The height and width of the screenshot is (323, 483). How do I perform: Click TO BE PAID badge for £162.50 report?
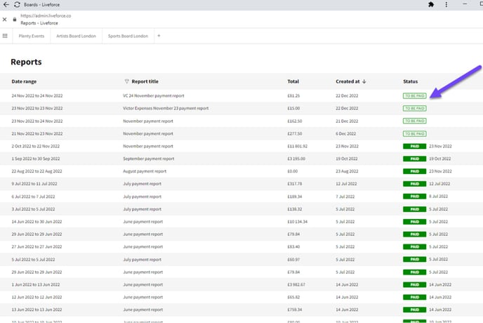coord(415,121)
